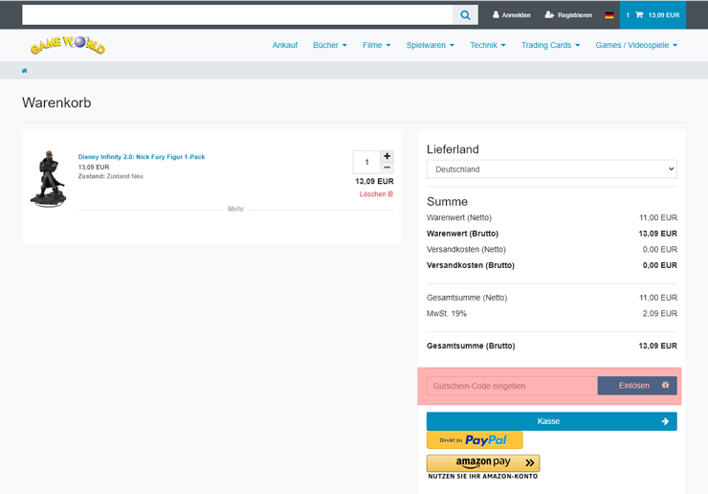The height and width of the screenshot is (494, 708).
Task: Expand the Technik dropdown menu
Action: pyautogui.click(x=488, y=45)
